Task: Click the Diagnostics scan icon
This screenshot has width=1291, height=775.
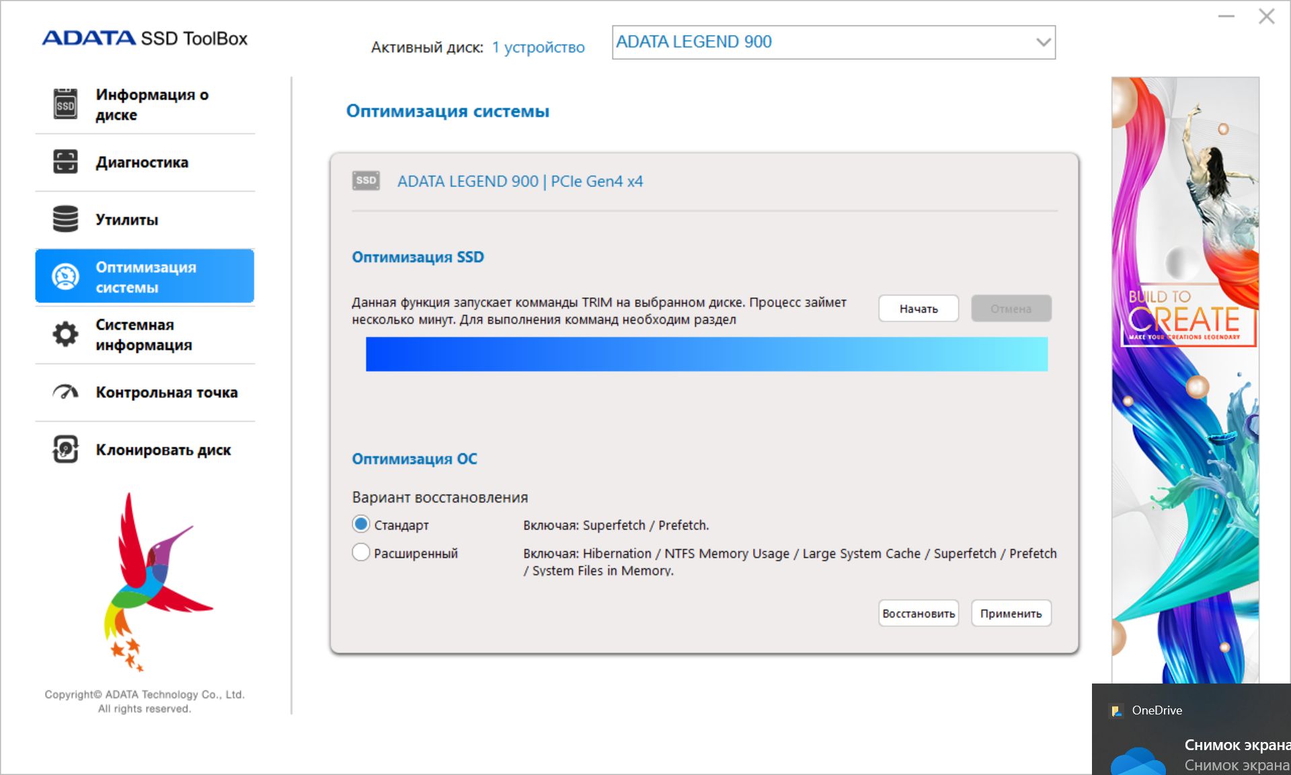Action: pos(65,162)
